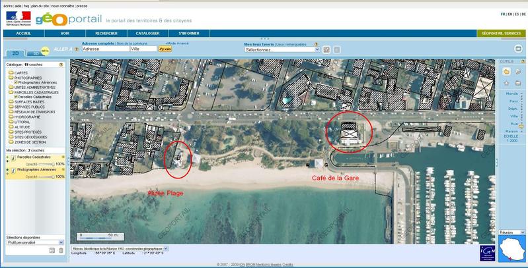Open the Mes lieux favoris dropdown

[x=282, y=49]
